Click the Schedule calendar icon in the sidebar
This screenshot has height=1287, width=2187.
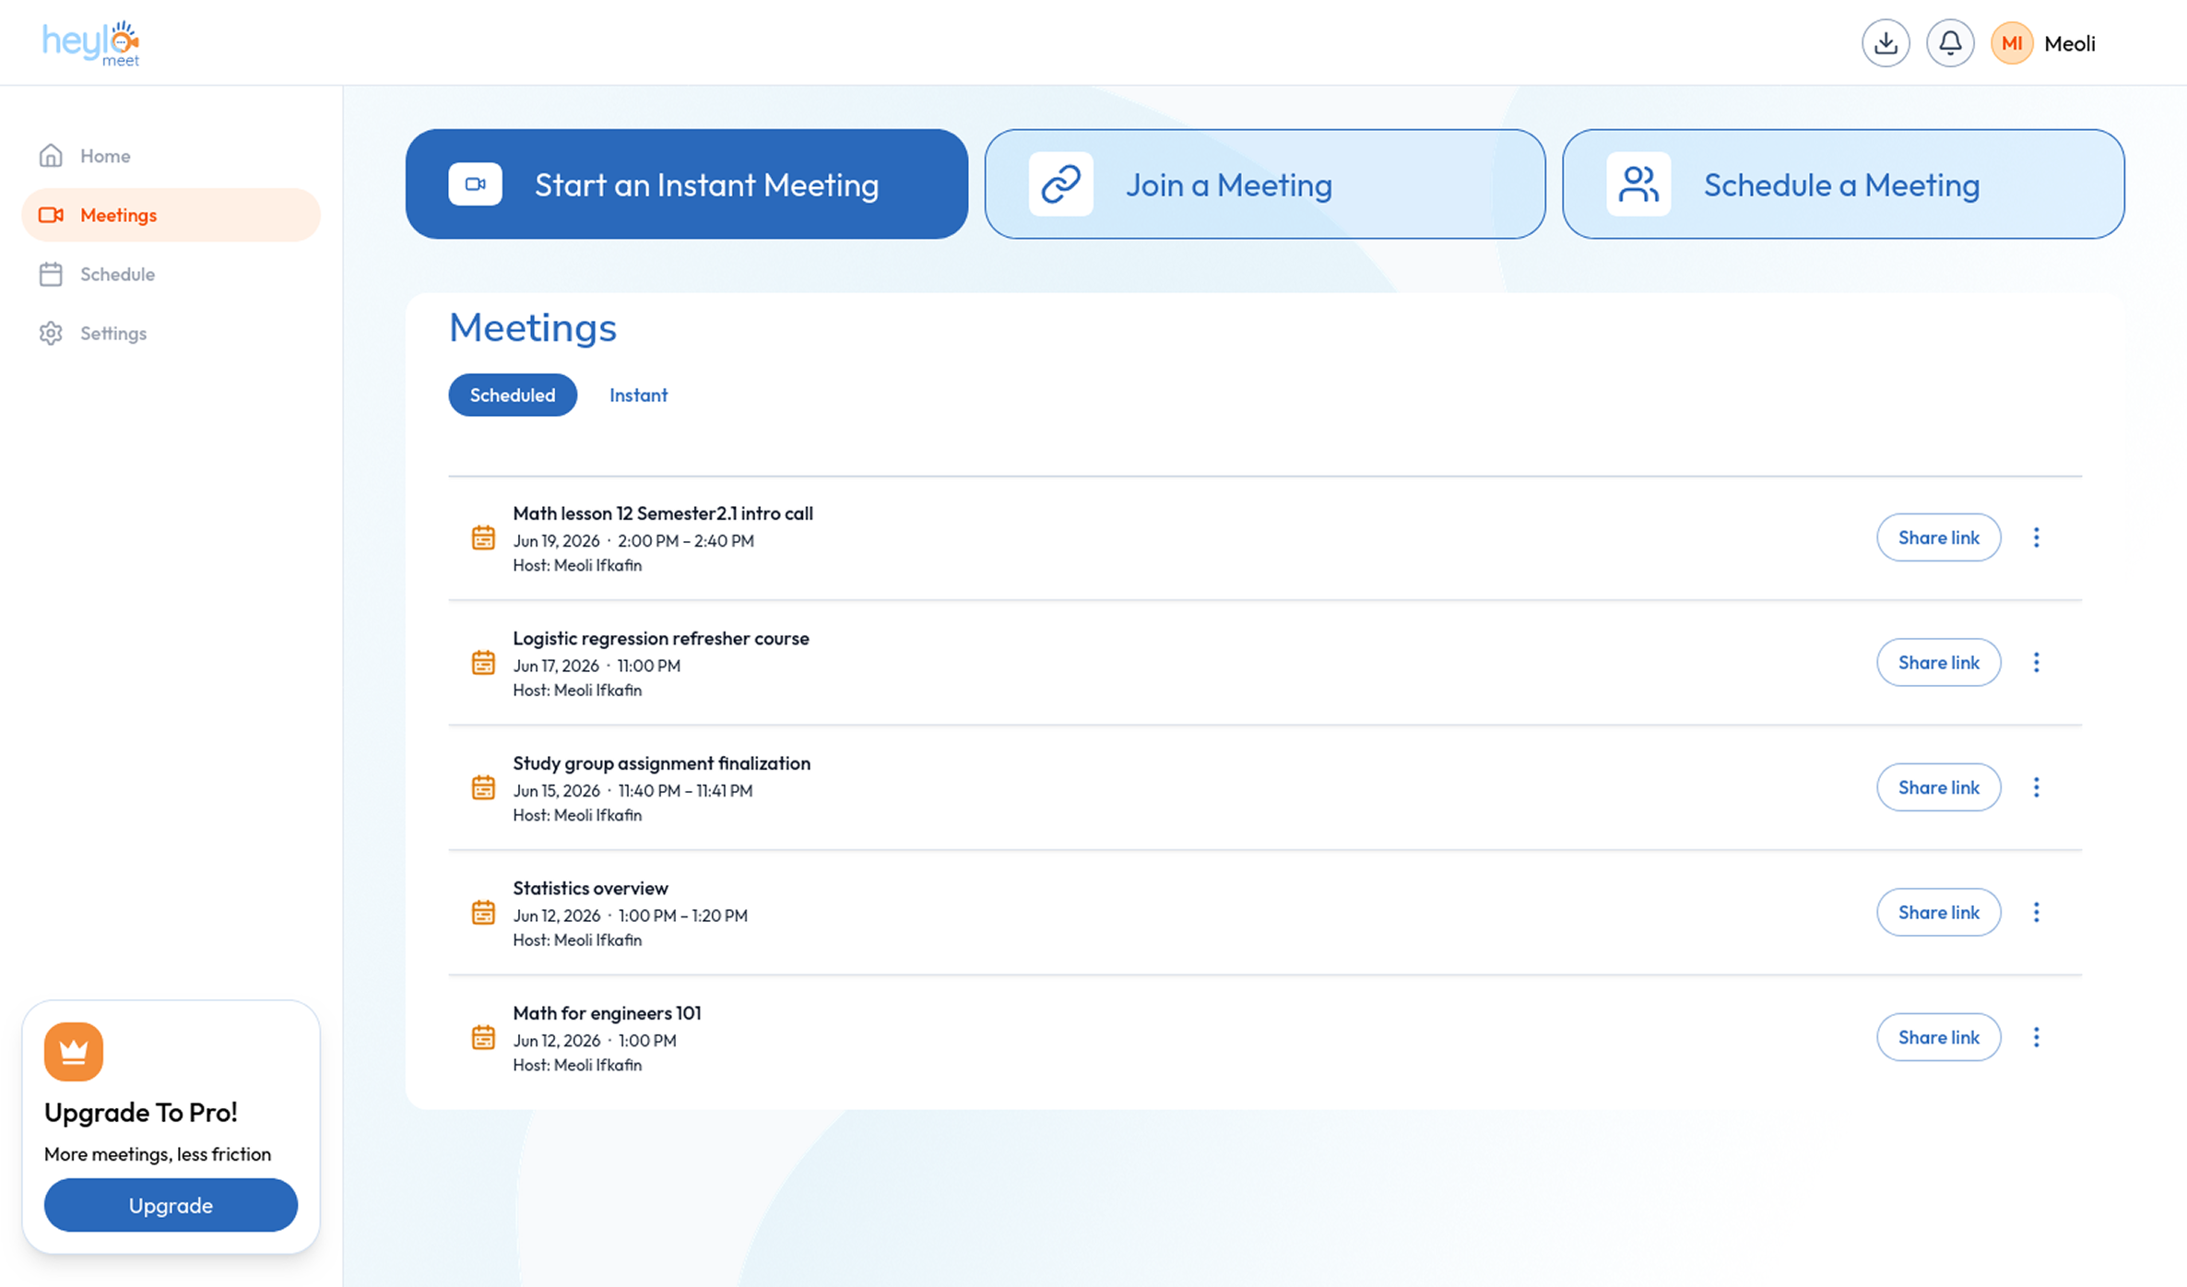tap(51, 274)
